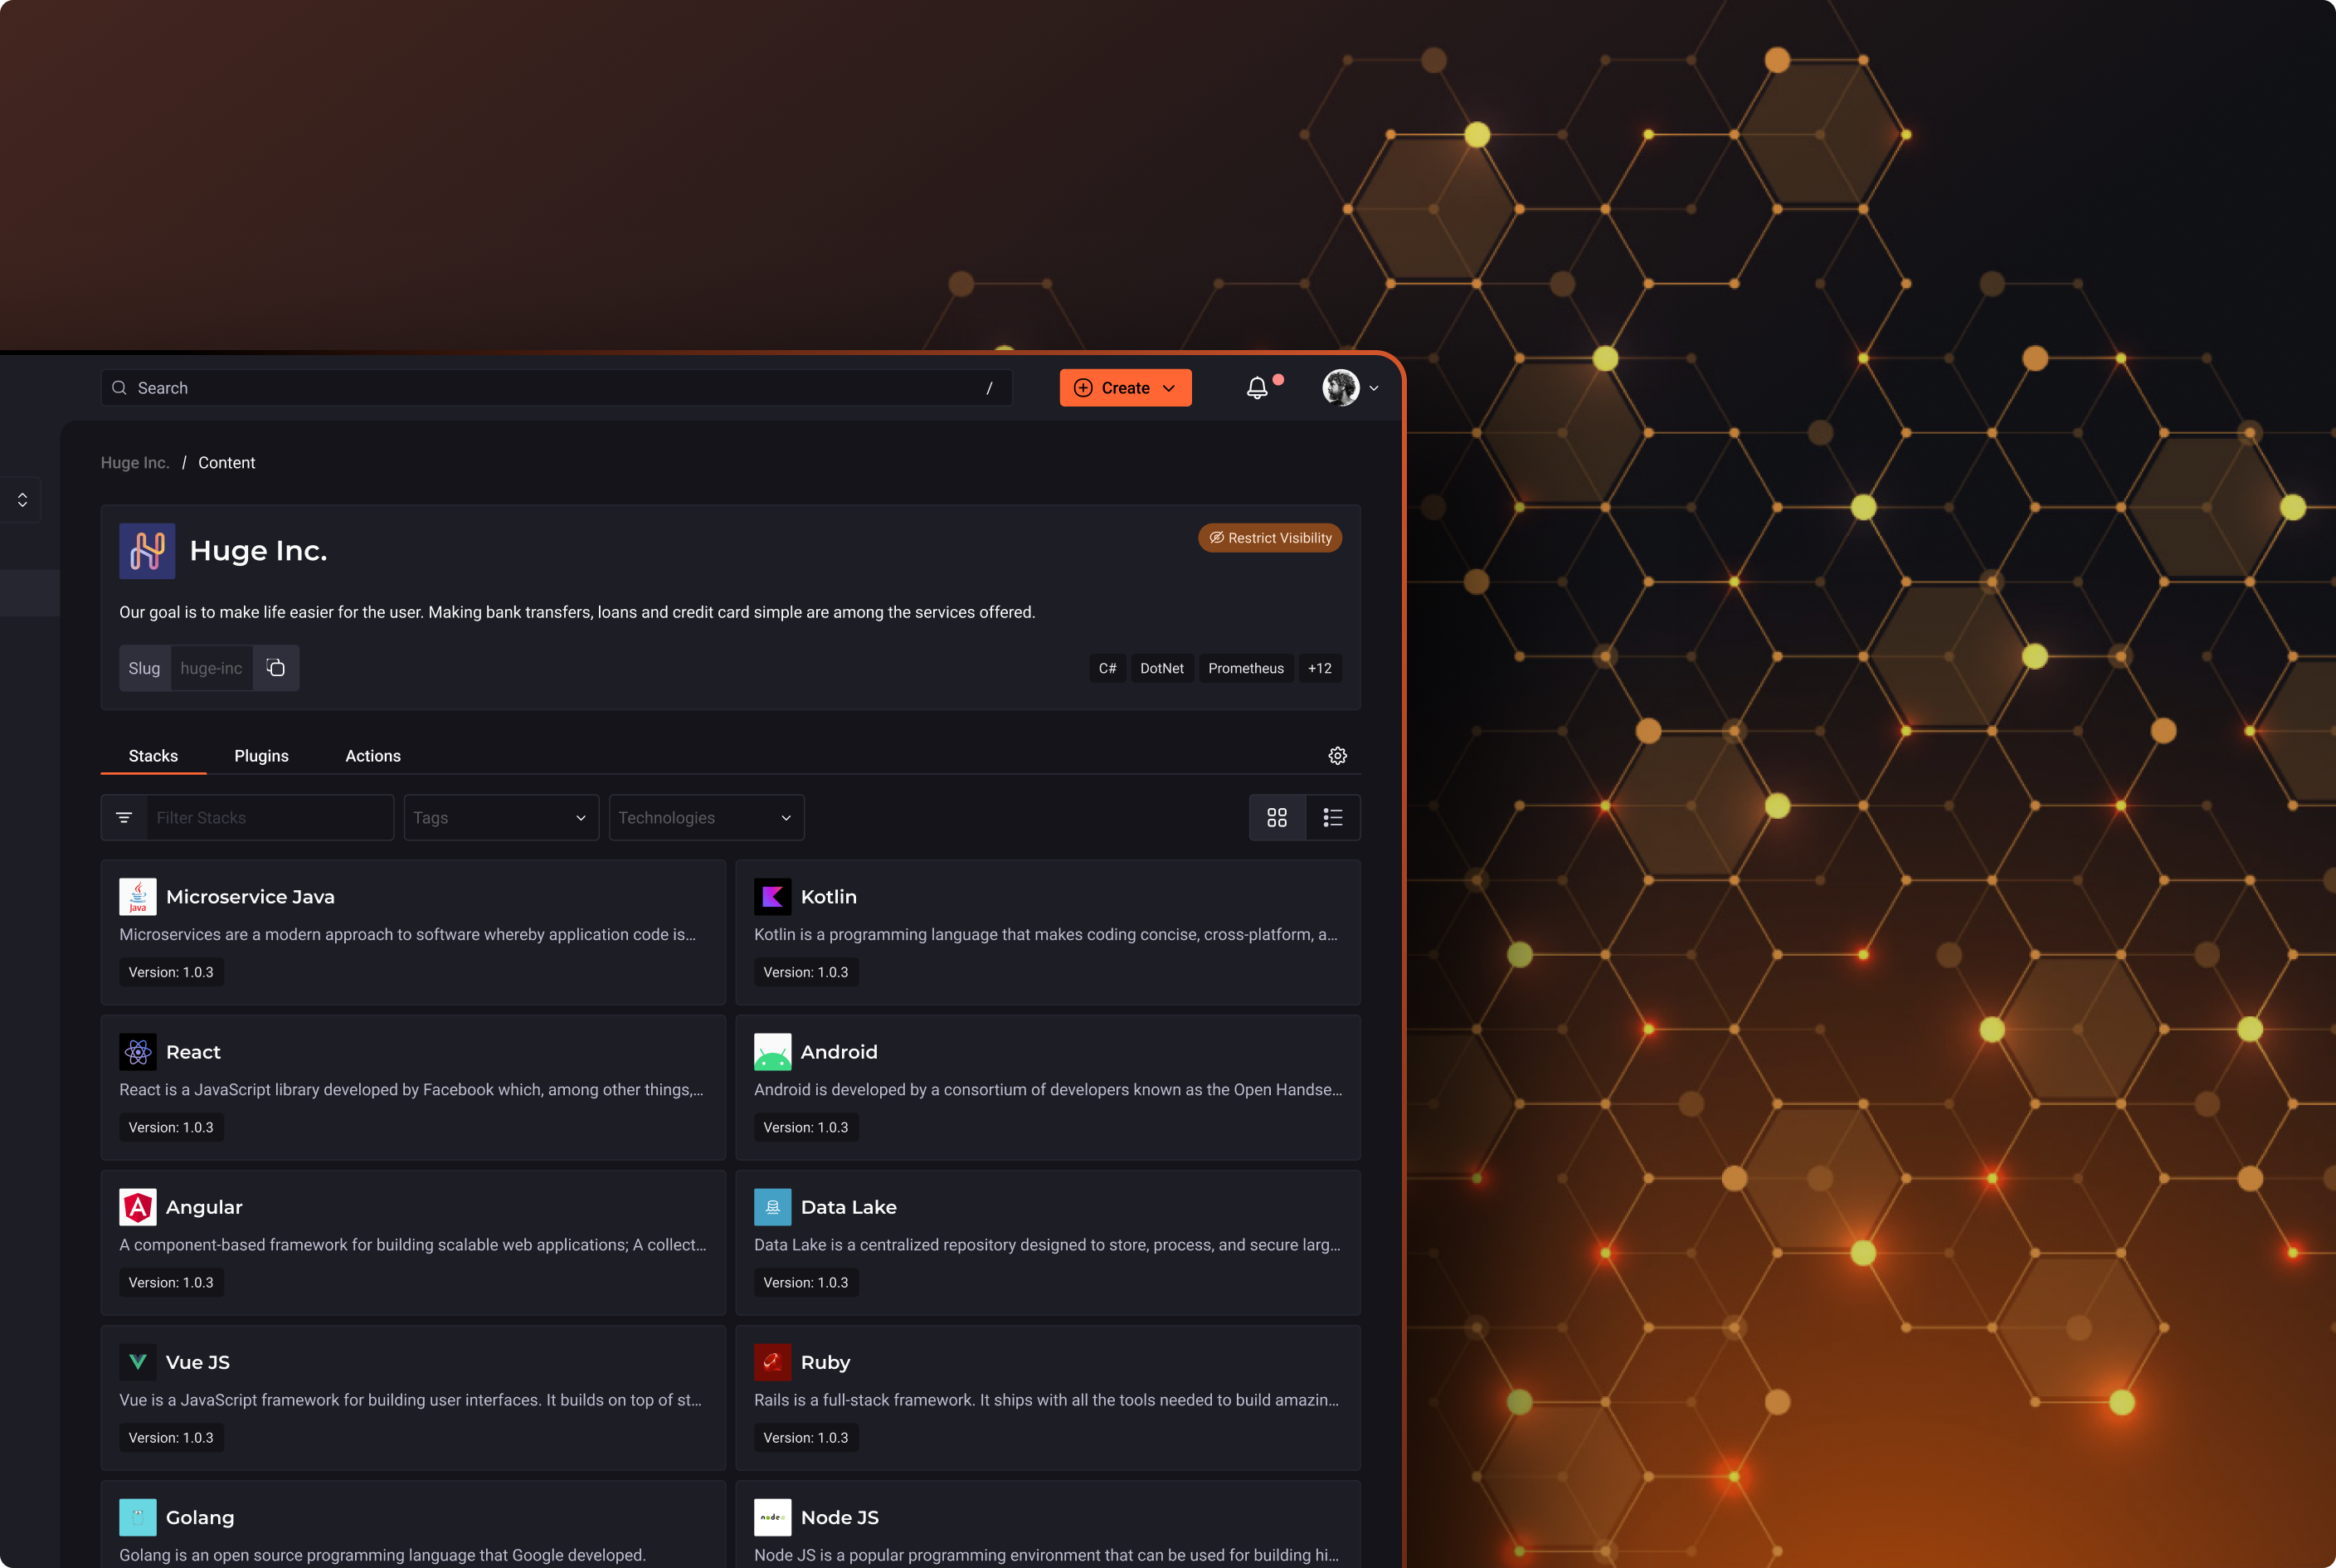Open the Node JS stack title
The image size is (2336, 1568).
click(x=840, y=1517)
